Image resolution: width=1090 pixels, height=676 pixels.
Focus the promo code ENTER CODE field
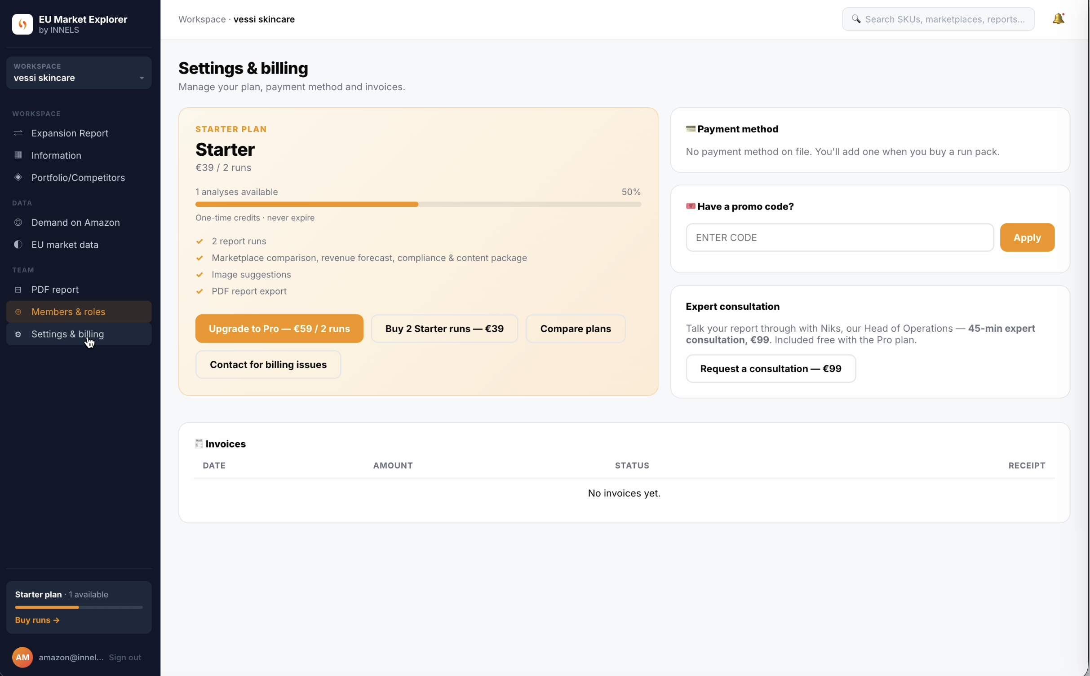pos(839,237)
